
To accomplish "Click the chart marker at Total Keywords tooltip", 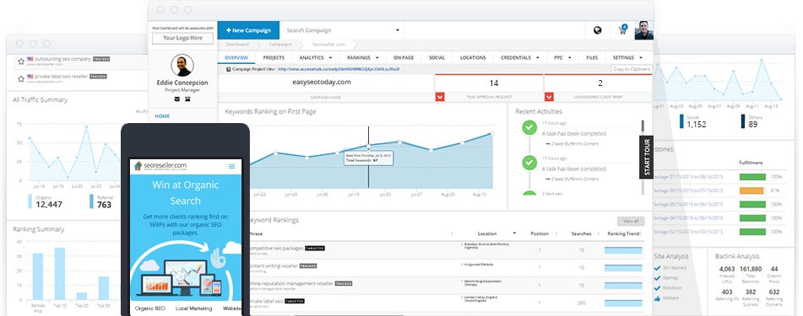I will [368, 147].
